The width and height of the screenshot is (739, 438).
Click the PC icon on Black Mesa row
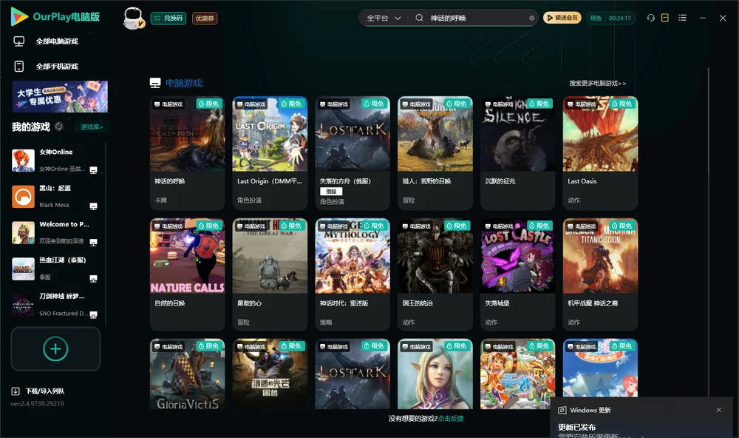pyautogui.click(x=93, y=206)
